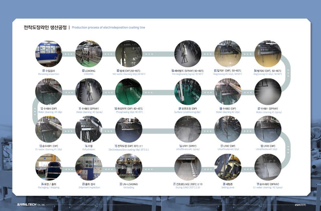
Task: Click the 04 Pre-degreasing spray photo
Action: 188,54
